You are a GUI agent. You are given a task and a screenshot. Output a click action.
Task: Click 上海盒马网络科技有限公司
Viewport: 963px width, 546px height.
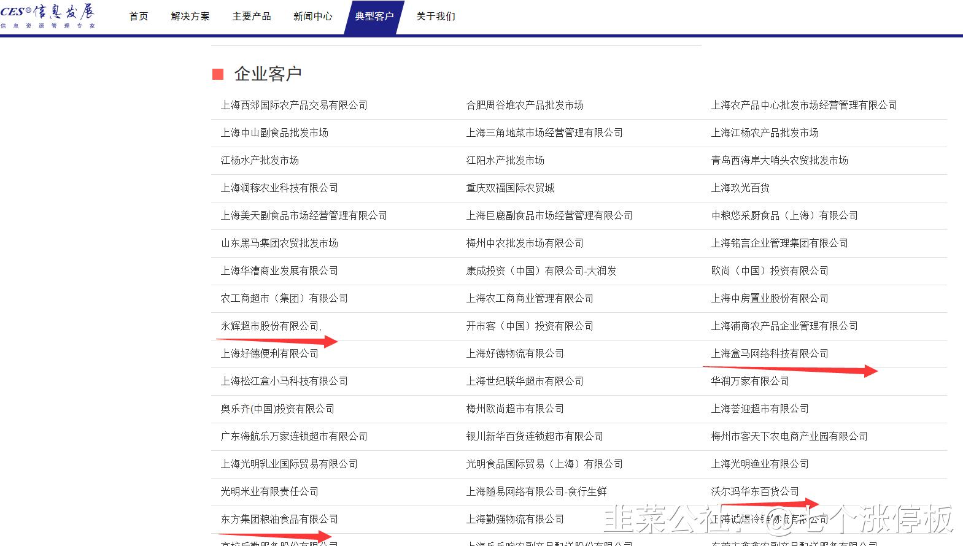770,354
